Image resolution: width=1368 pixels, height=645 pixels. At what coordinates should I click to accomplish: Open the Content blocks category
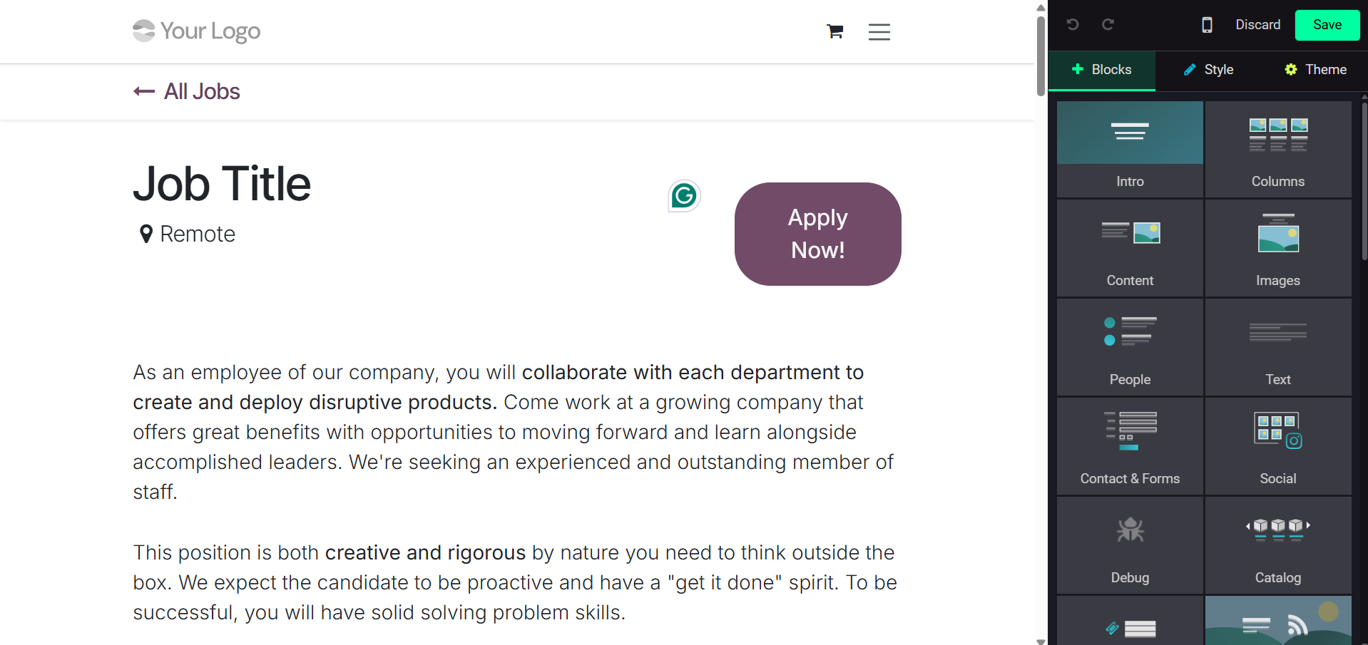coord(1130,248)
